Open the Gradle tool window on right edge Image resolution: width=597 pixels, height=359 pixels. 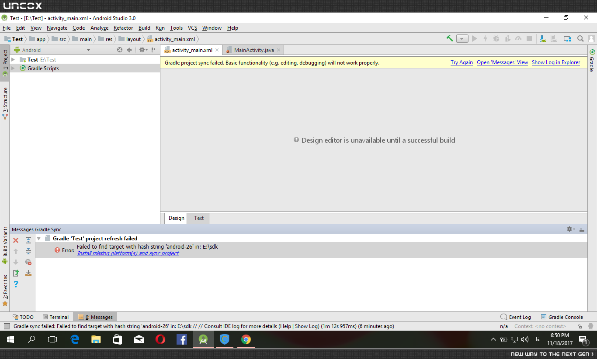[592, 60]
